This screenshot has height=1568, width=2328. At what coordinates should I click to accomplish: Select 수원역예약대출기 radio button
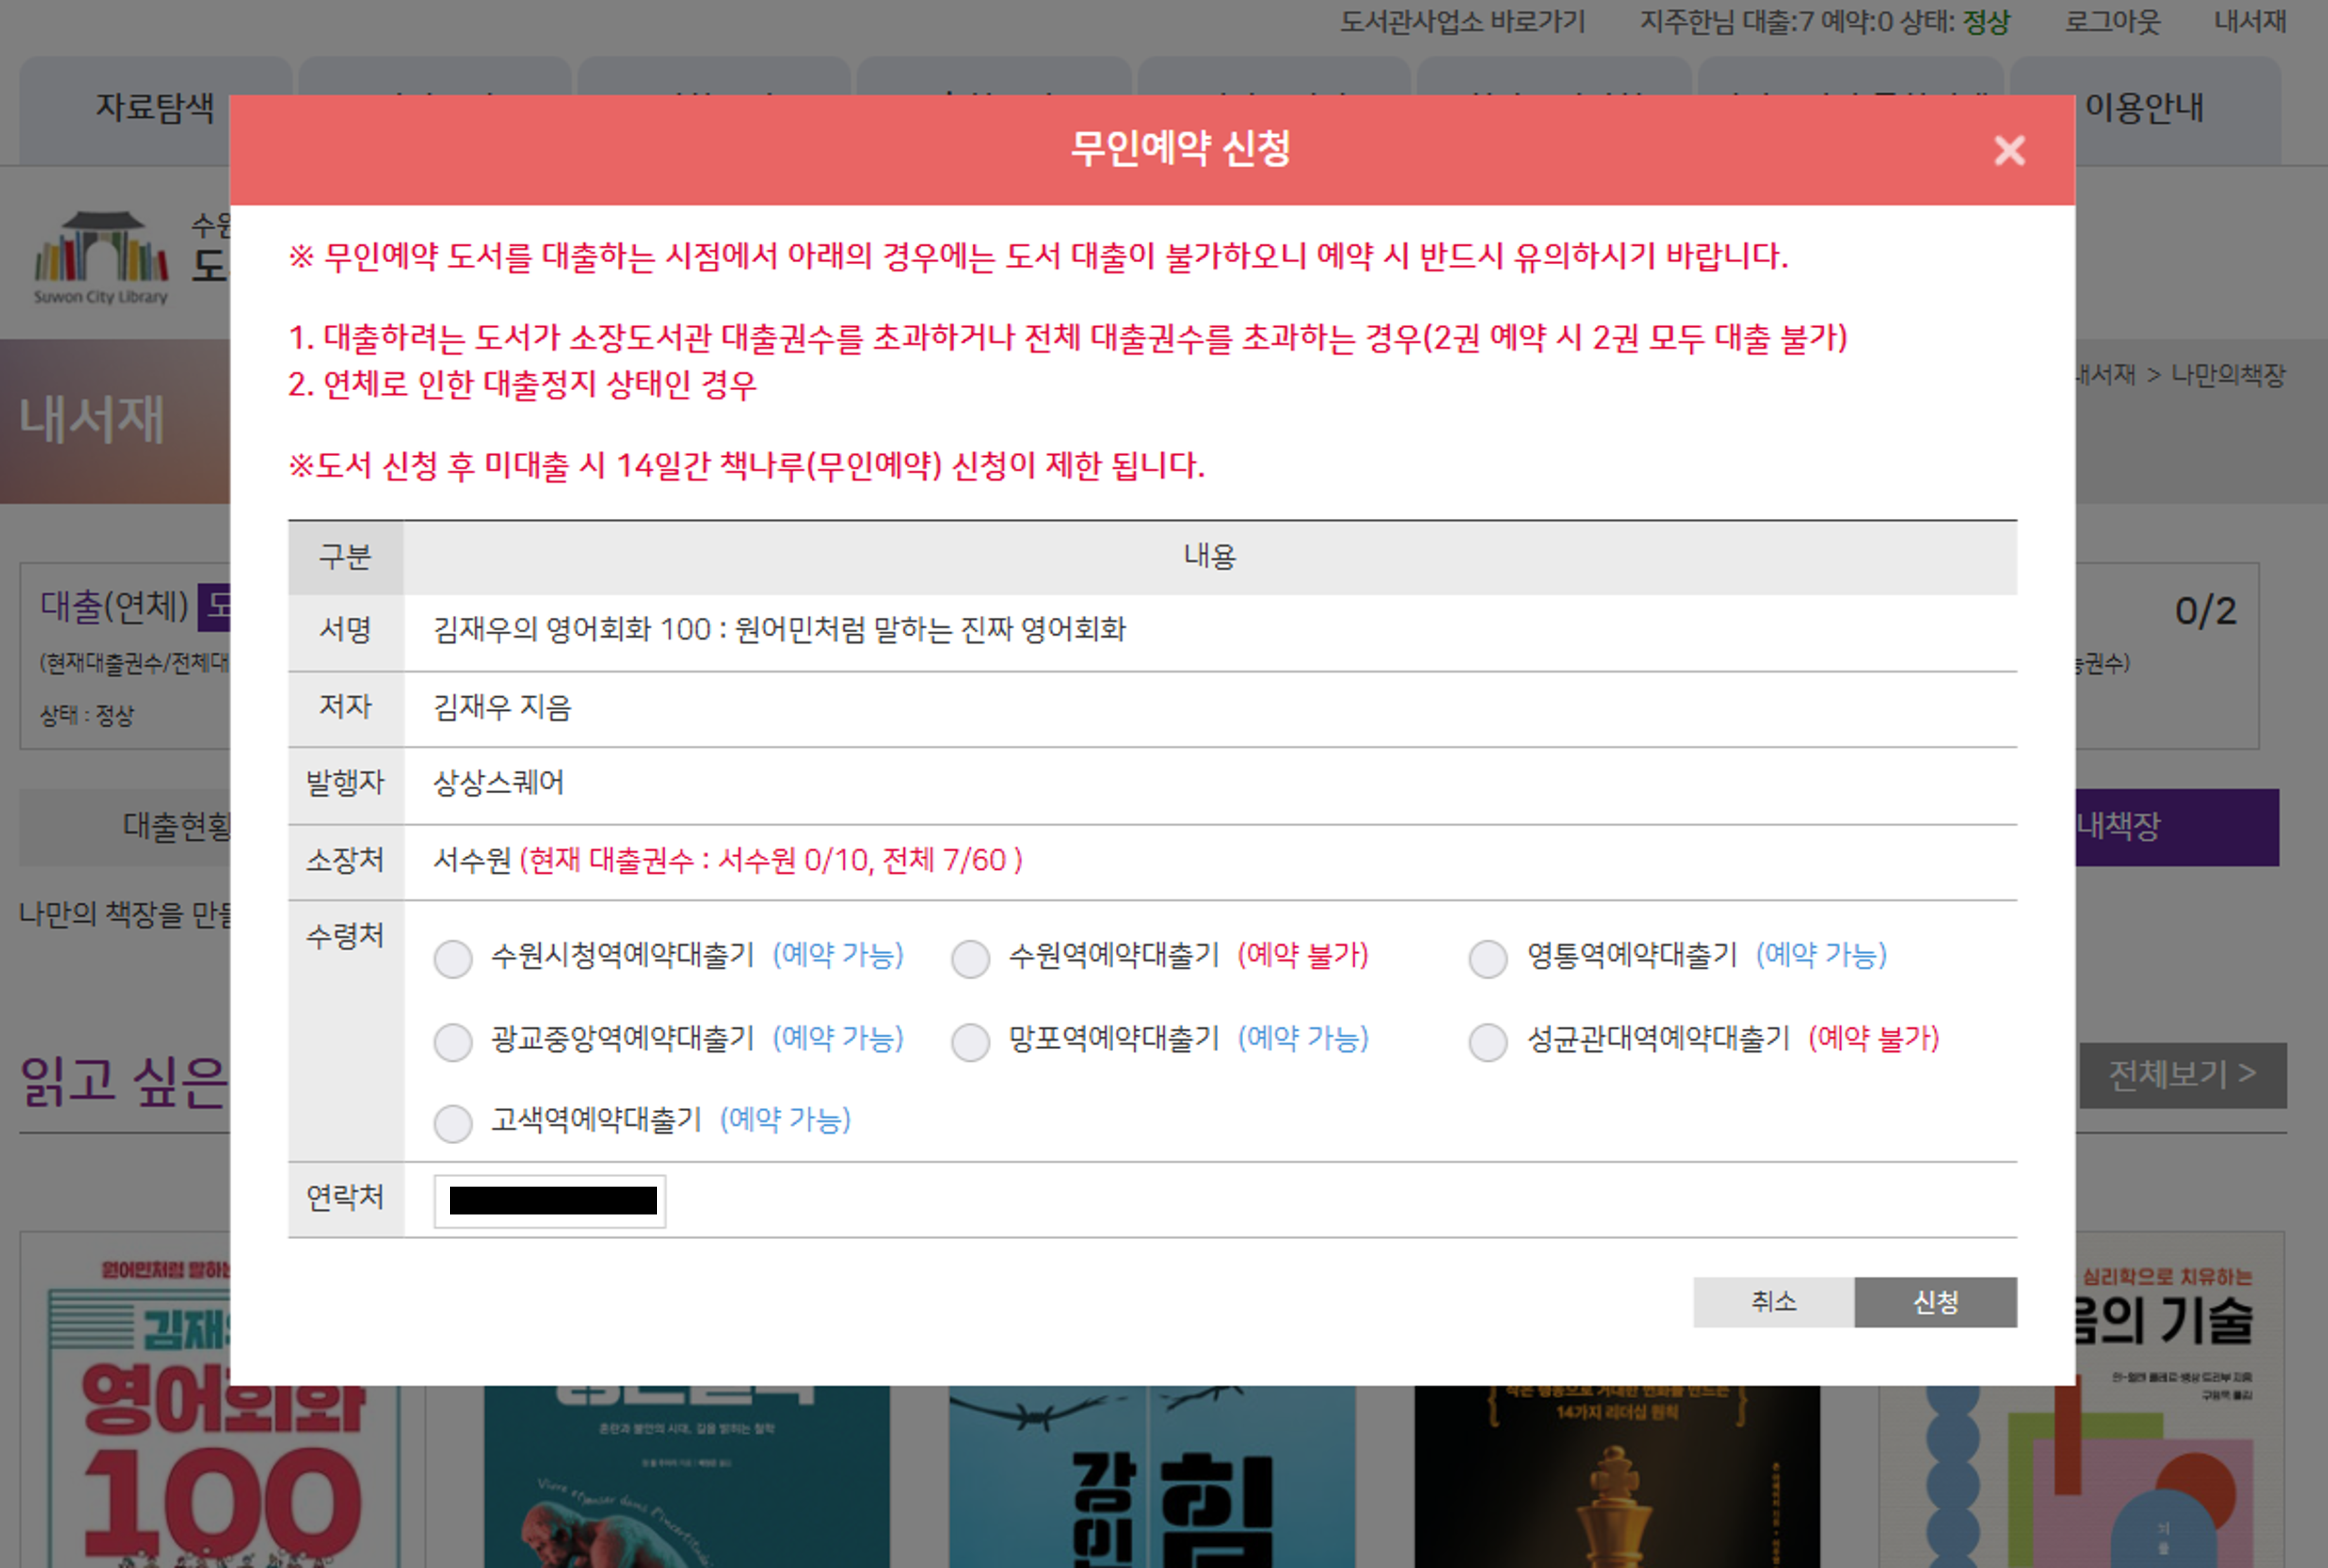point(970,958)
